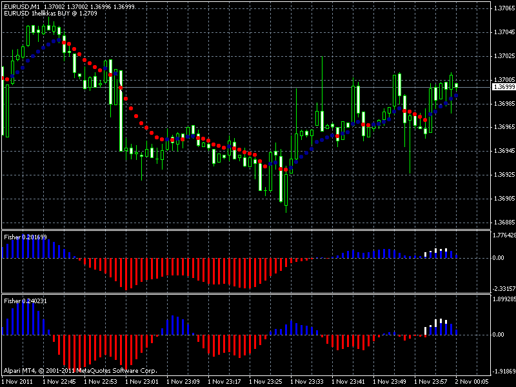Click the 1.36885 price axis label
The width and height of the screenshot is (516, 387).
pyautogui.click(x=504, y=223)
